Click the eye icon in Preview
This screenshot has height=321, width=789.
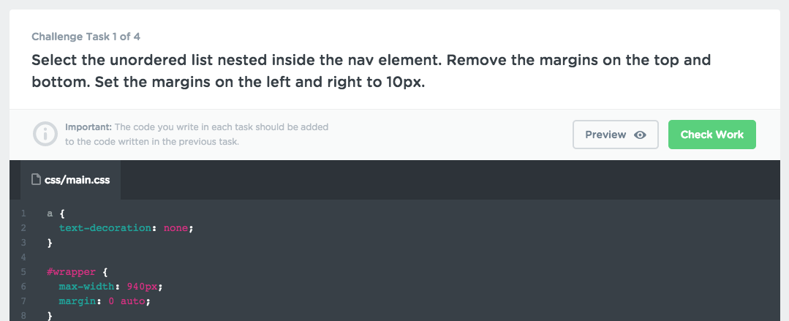(x=640, y=135)
